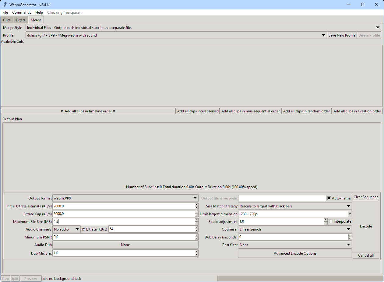Image resolution: width=384 pixels, height=282 pixels.
Task: Increase the Initial Bitrate estimate spinner
Action: tap(196, 205)
